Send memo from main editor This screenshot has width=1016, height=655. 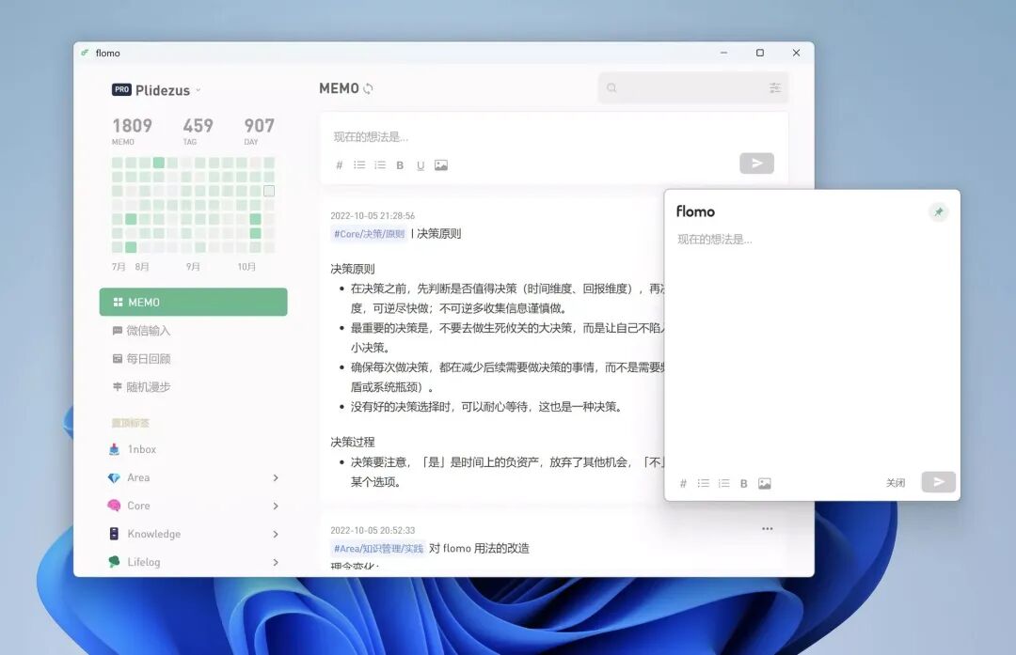click(756, 164)
